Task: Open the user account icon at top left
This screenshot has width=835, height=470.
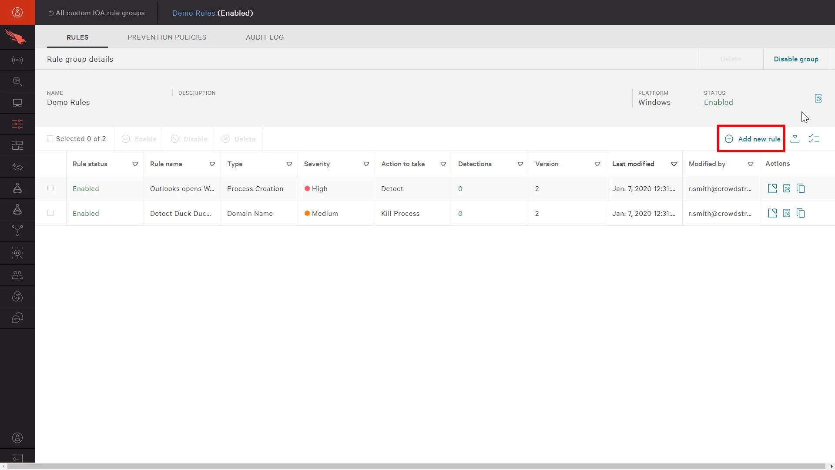Action: (x=17, y=12)
